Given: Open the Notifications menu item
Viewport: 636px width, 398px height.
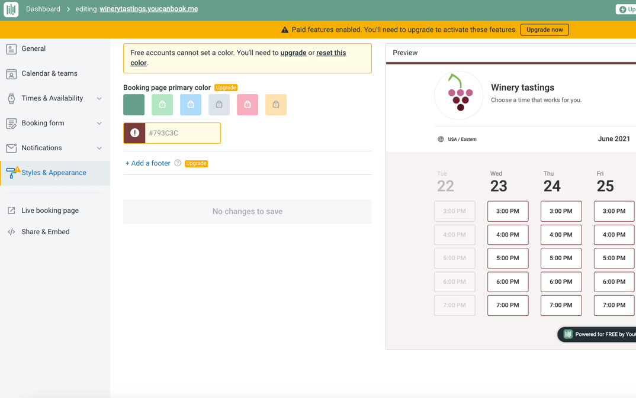Looking at the screenshot, I should coord(42,148).
